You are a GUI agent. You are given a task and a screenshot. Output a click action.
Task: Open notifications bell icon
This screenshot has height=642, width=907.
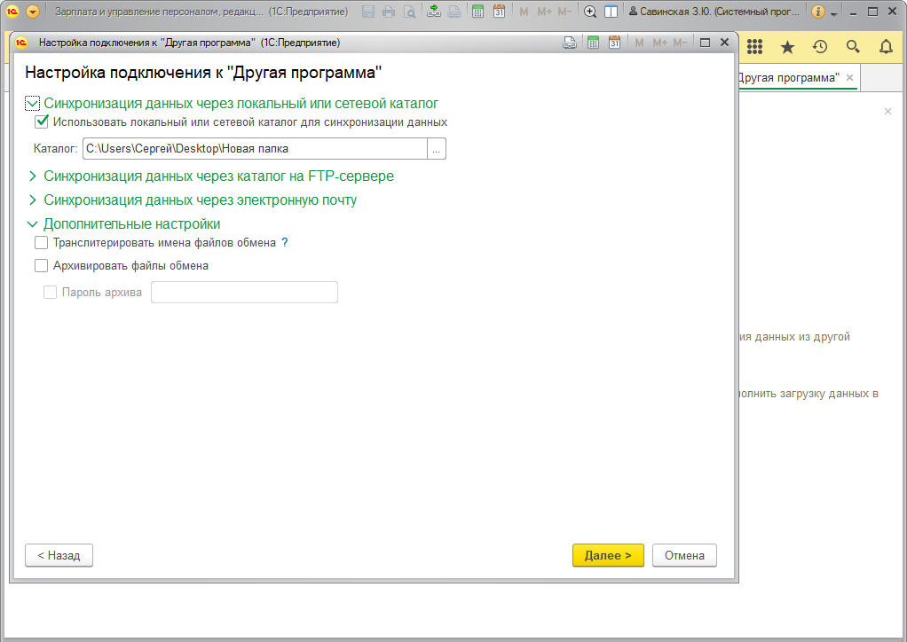pyautogui.click(x=886, y=47)
